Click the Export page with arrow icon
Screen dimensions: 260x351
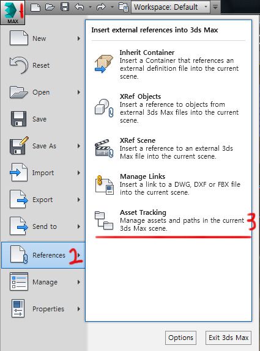(x=19, y=199)
